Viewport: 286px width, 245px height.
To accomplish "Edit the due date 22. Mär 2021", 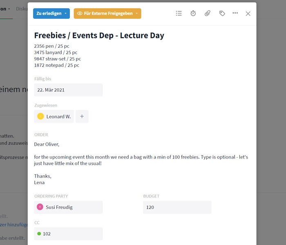I will (x=68, y=90).
